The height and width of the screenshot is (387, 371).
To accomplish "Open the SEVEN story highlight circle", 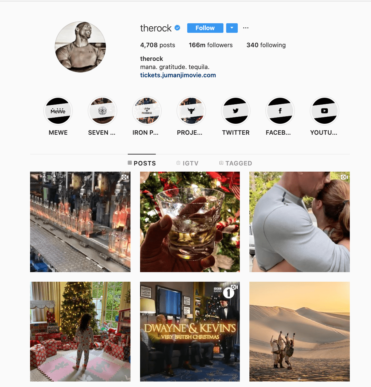I will [102, 111].
